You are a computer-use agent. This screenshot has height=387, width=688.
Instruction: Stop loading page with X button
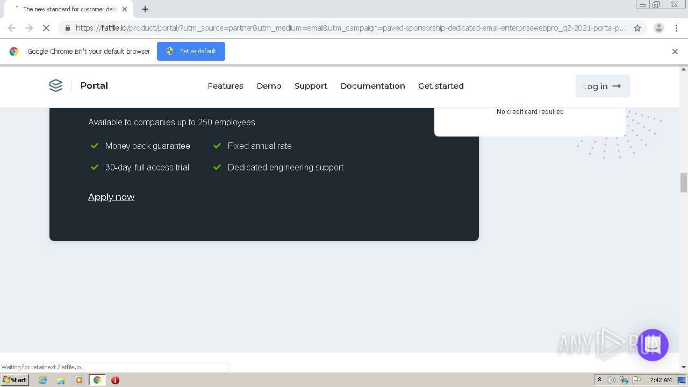click(x=46, y=28)
